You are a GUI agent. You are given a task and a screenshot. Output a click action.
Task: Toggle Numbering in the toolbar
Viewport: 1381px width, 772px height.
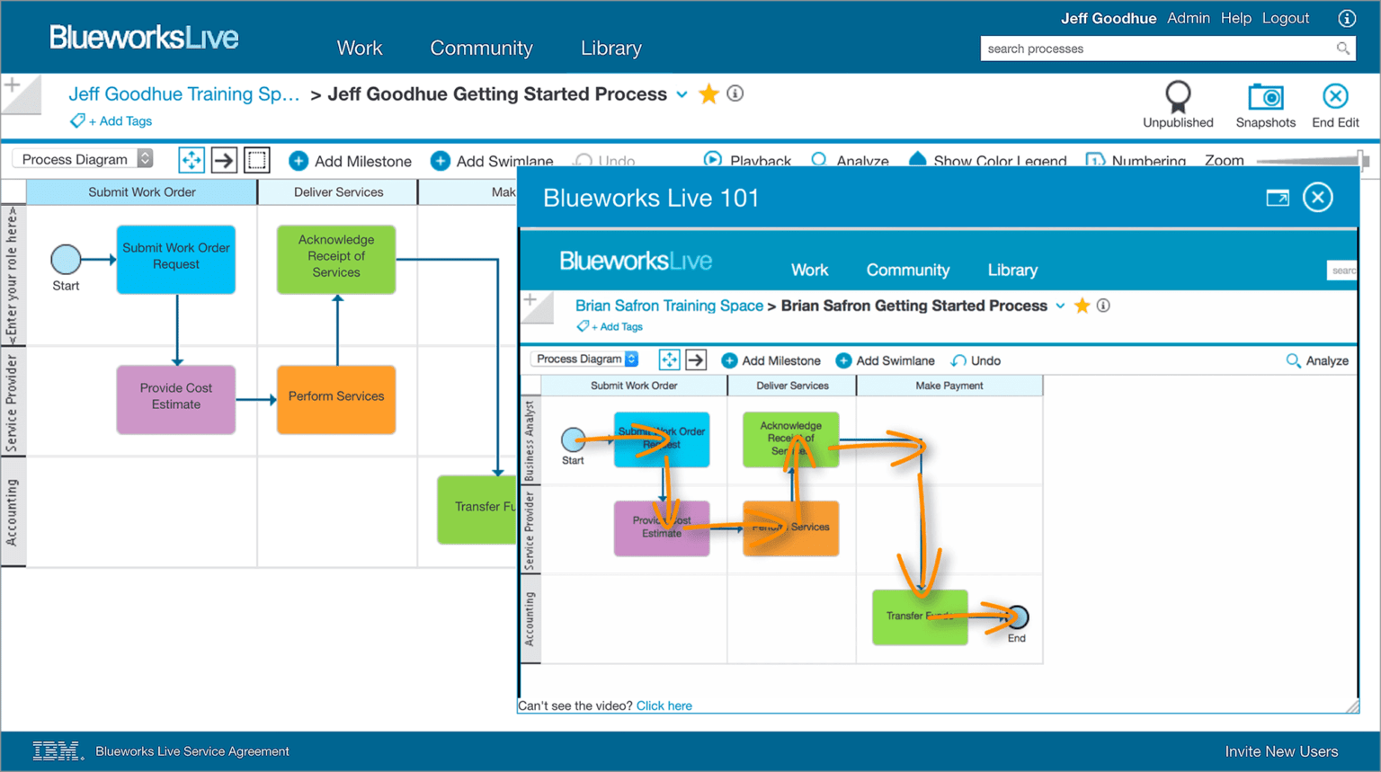(x=1136, y=161)
